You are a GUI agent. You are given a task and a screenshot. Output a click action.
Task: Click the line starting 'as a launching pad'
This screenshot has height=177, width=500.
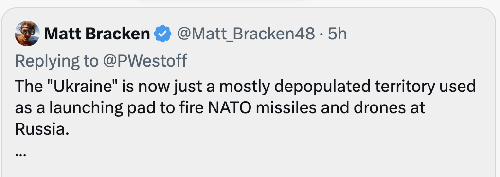[x=220, y=109]
